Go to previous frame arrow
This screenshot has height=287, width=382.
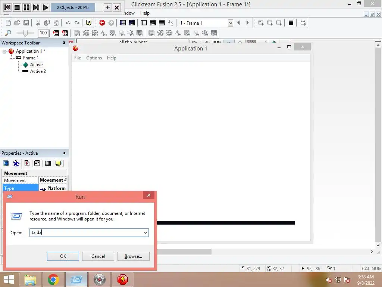239,23
